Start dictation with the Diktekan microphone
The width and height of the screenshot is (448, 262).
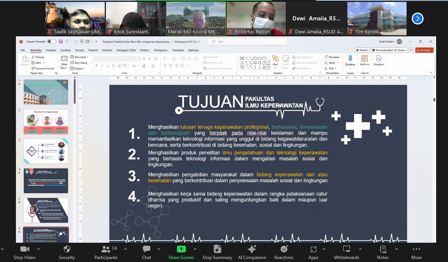click(350, 60)
